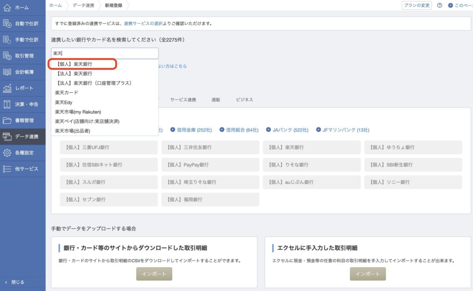
Task: Click the 【個人】セブン銀行 button
Action: (x=109, y=200)
